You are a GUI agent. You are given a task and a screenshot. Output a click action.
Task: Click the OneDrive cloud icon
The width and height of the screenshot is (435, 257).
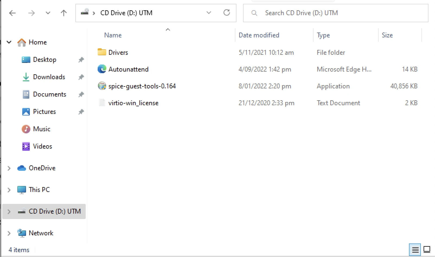click(x=21, y=168)
